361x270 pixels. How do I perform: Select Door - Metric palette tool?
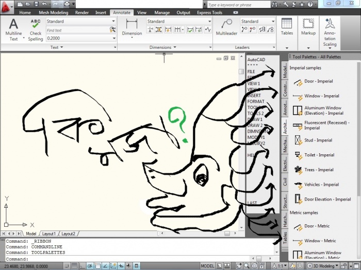click(x=317, y=226)
